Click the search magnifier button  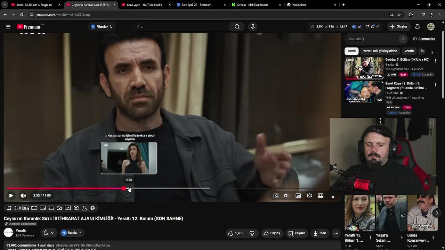click(x=237, y=27)
